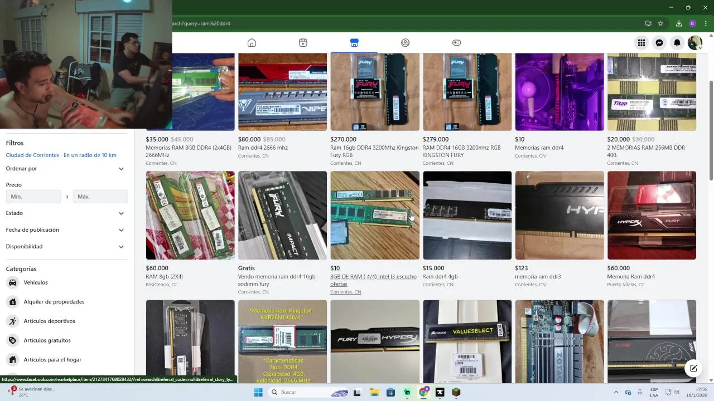714x401 pixels.
Task: Open the Groups tab icon
Action: 406,43
